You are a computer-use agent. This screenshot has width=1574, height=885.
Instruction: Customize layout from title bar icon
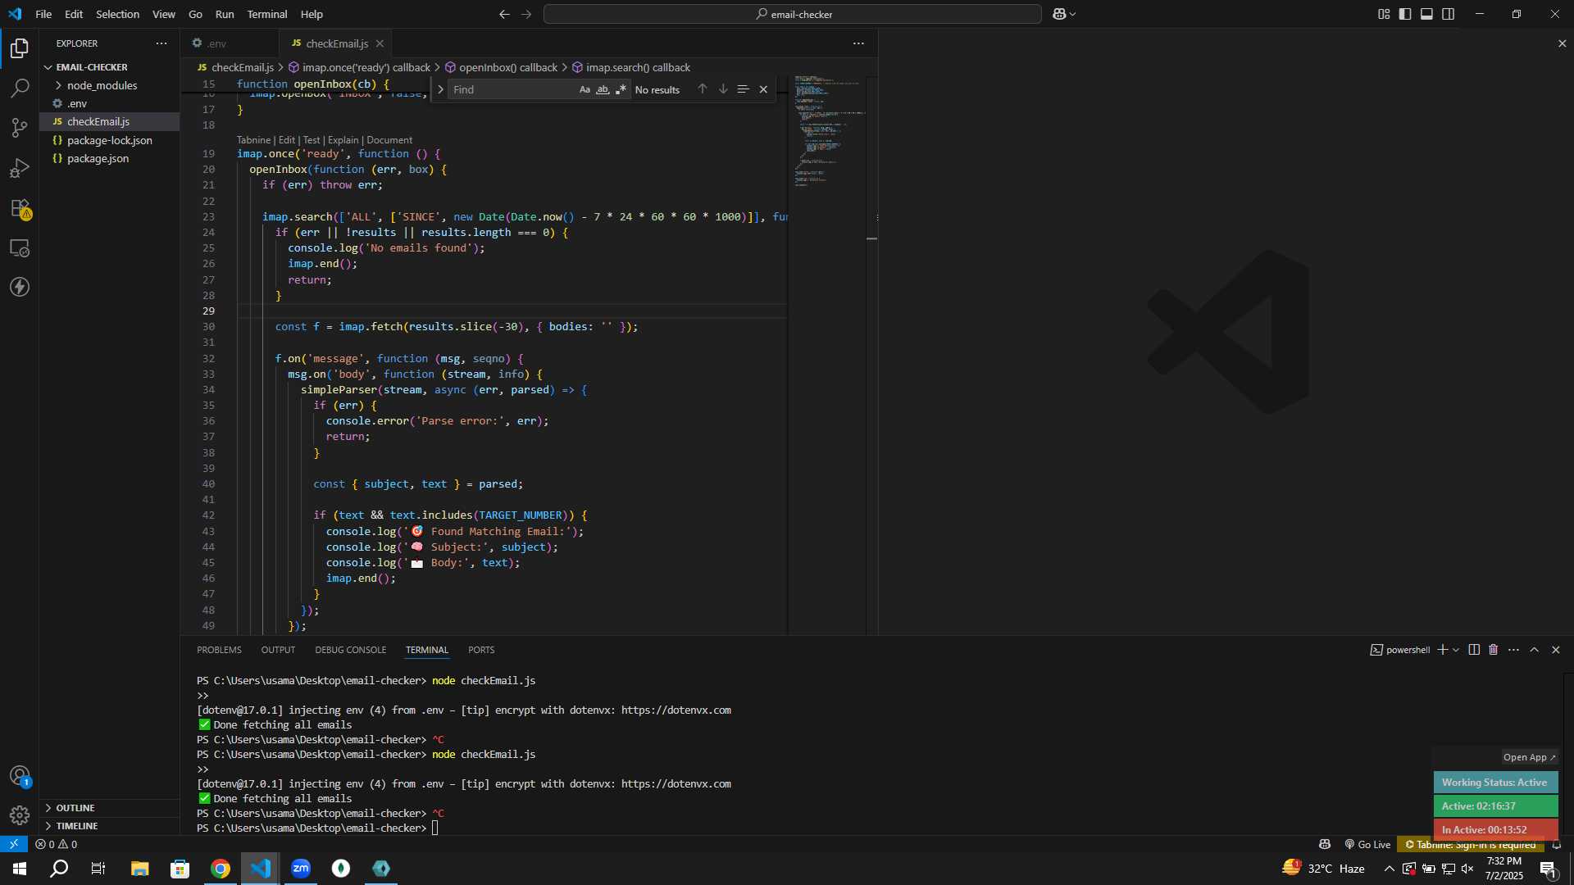coord(1384,14)
